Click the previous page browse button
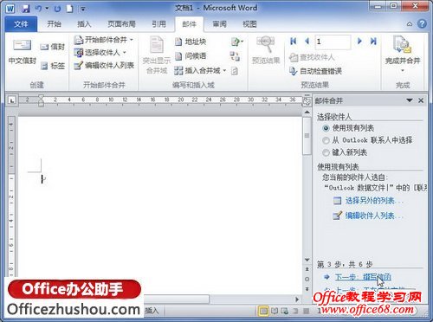The width and height of the screenshot is (433, 322). 307,269
